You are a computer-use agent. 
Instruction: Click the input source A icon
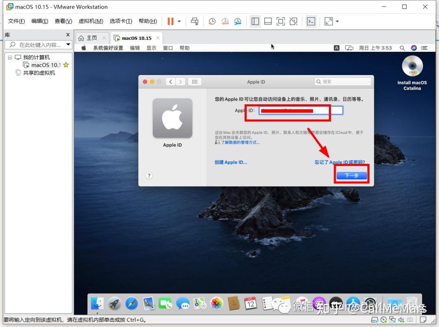337,48
